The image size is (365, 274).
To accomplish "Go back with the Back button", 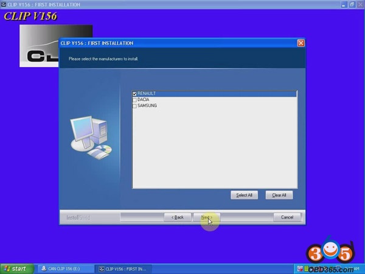I will point(178,217).
